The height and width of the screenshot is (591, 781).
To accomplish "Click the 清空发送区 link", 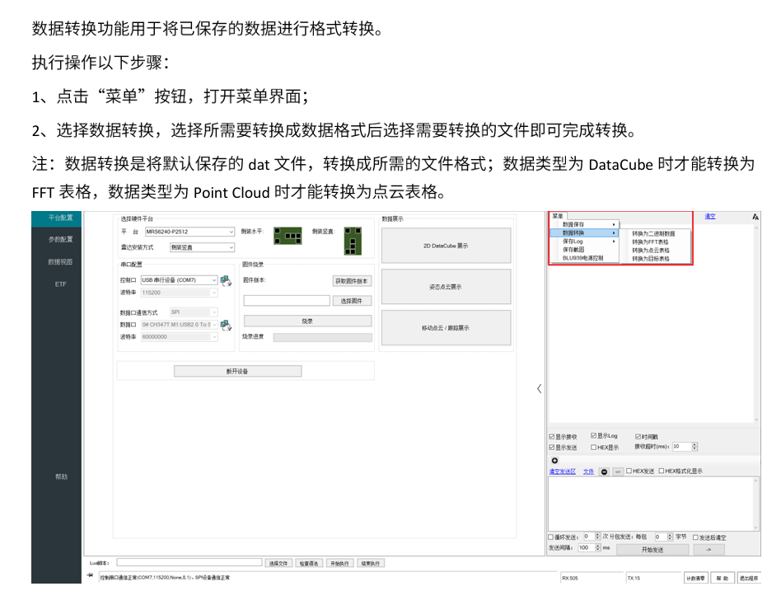I will [x=563, y=471].
